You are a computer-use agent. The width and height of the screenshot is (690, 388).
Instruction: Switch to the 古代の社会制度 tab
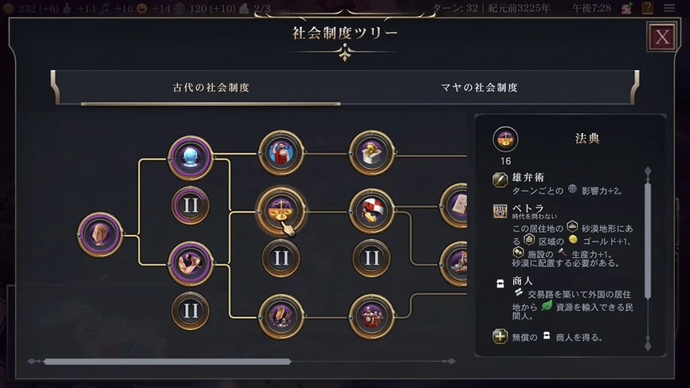point(211,88)
